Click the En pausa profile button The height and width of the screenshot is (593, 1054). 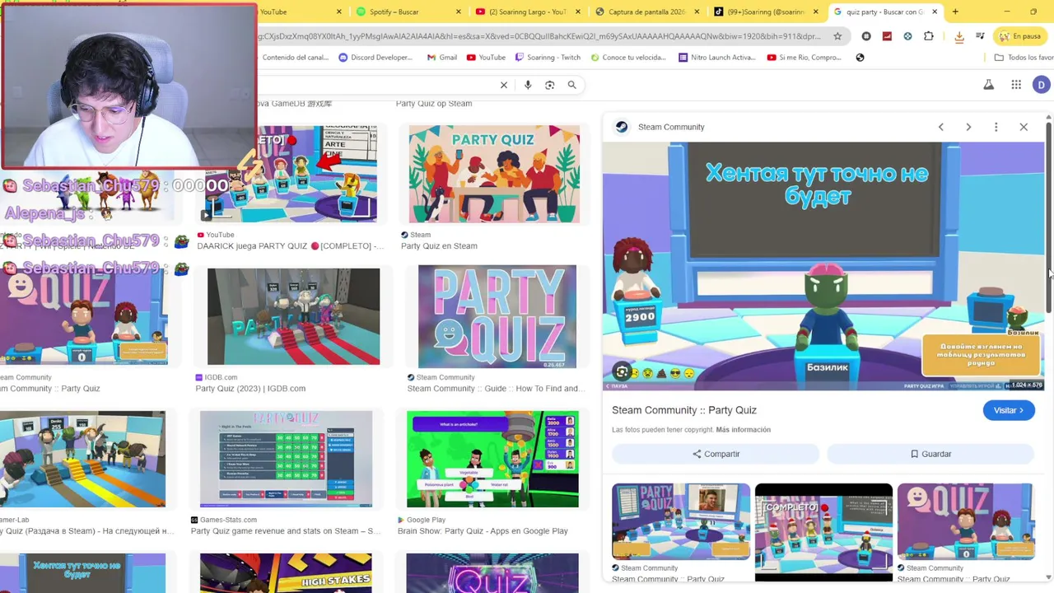click(1021, 36)
